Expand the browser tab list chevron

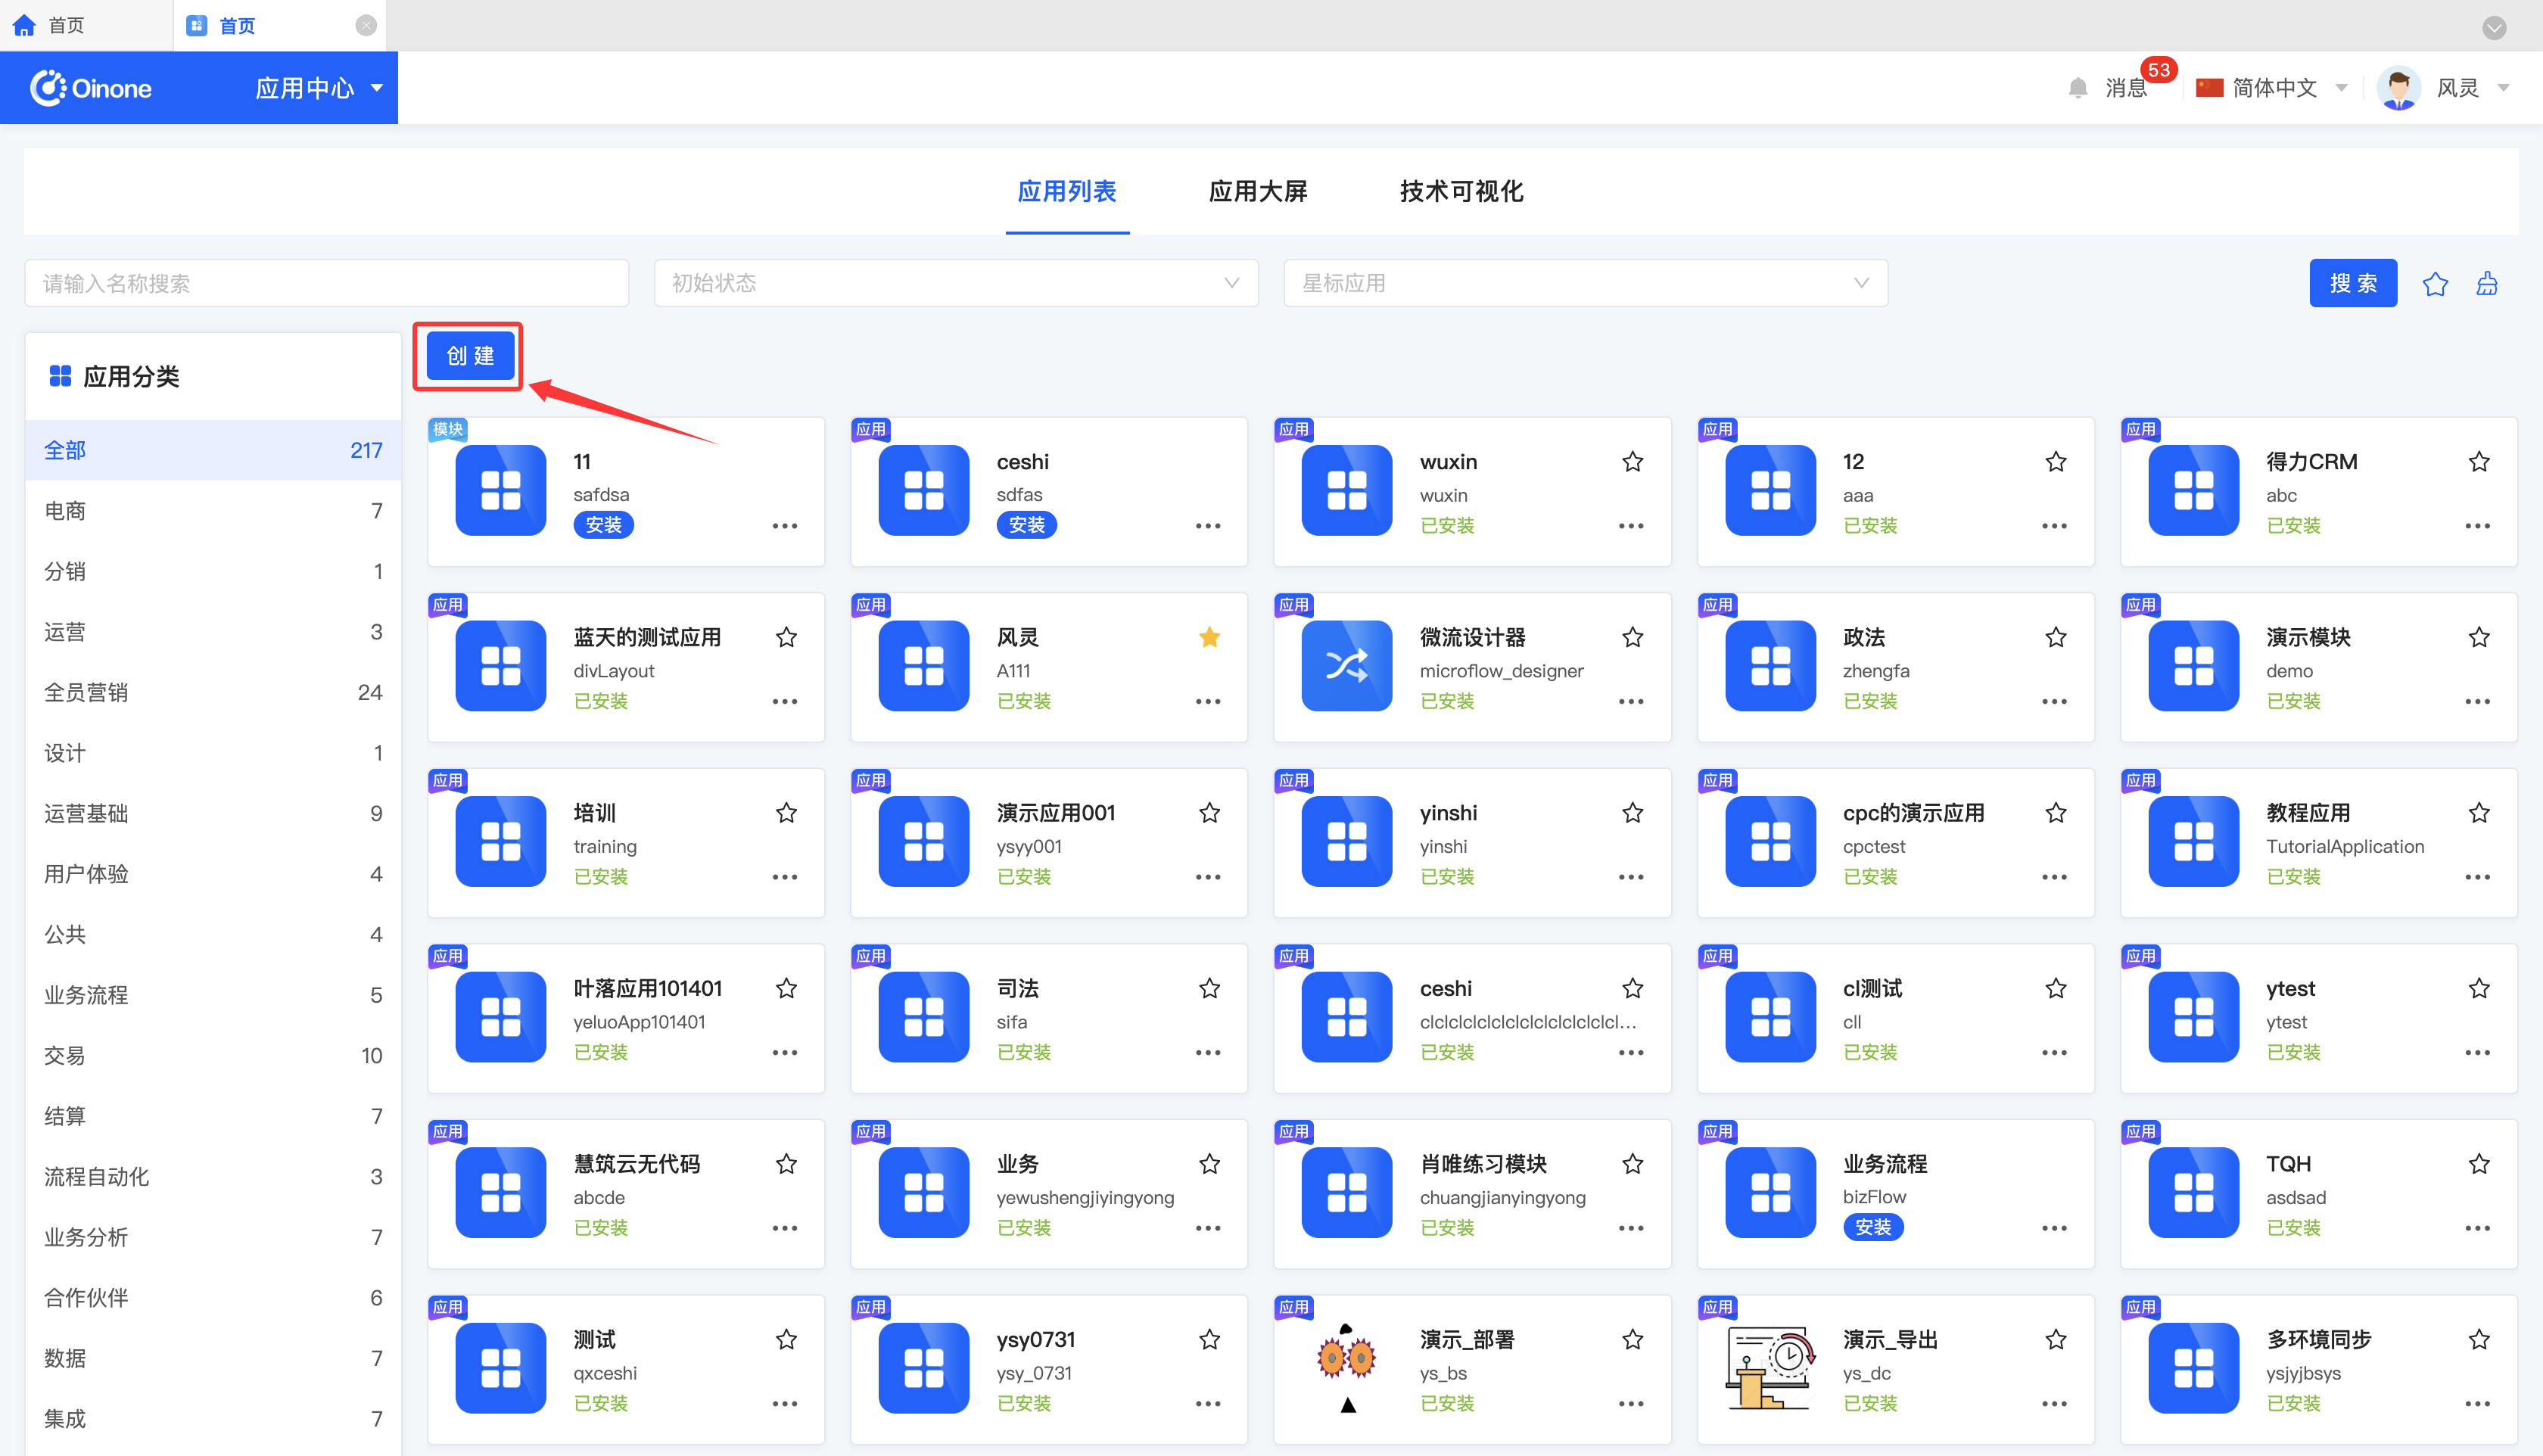pos(2494,27)
